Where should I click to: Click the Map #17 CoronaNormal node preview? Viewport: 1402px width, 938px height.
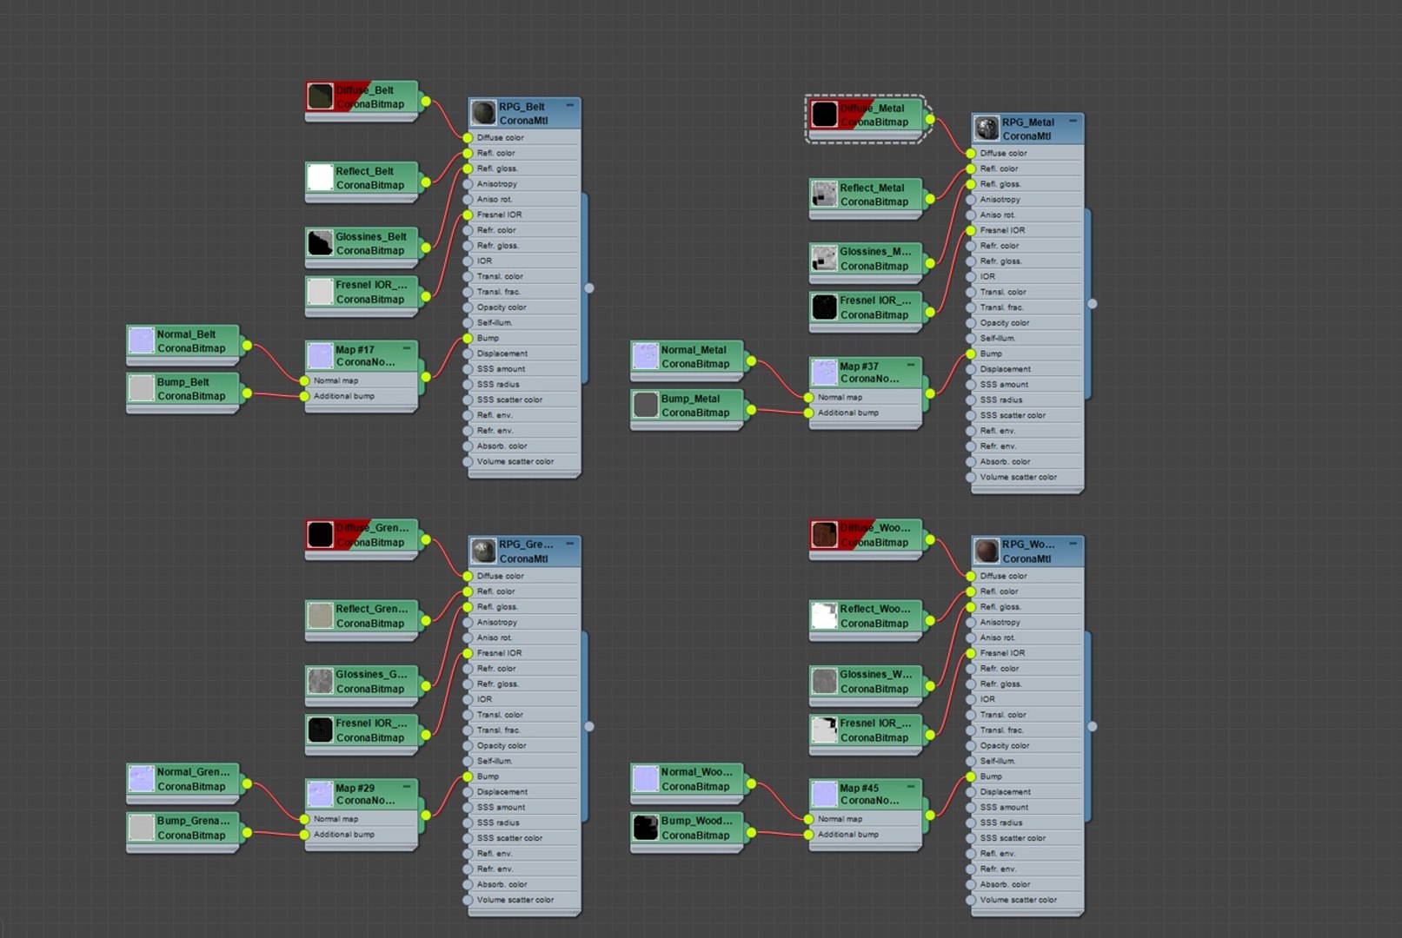point(321,355)
